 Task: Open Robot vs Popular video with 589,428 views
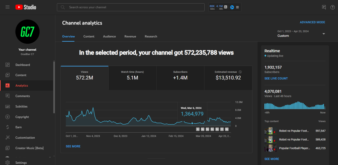click(294, 140)
